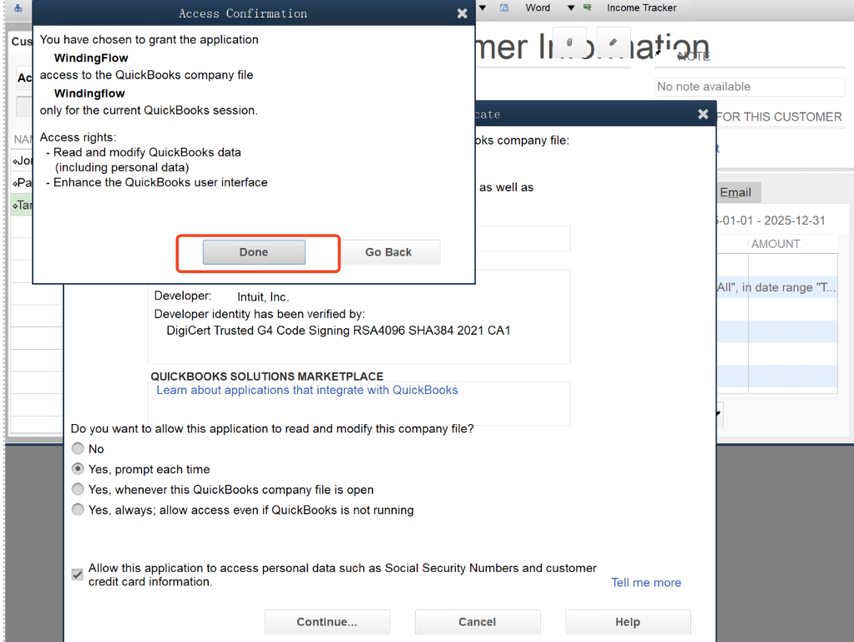Close the Access Confirmation dialog
This screenshot has width=854, height=642.
(x=462, y=13)
